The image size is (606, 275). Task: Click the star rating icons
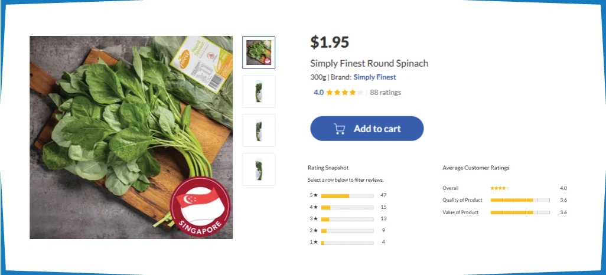point(344,92)
